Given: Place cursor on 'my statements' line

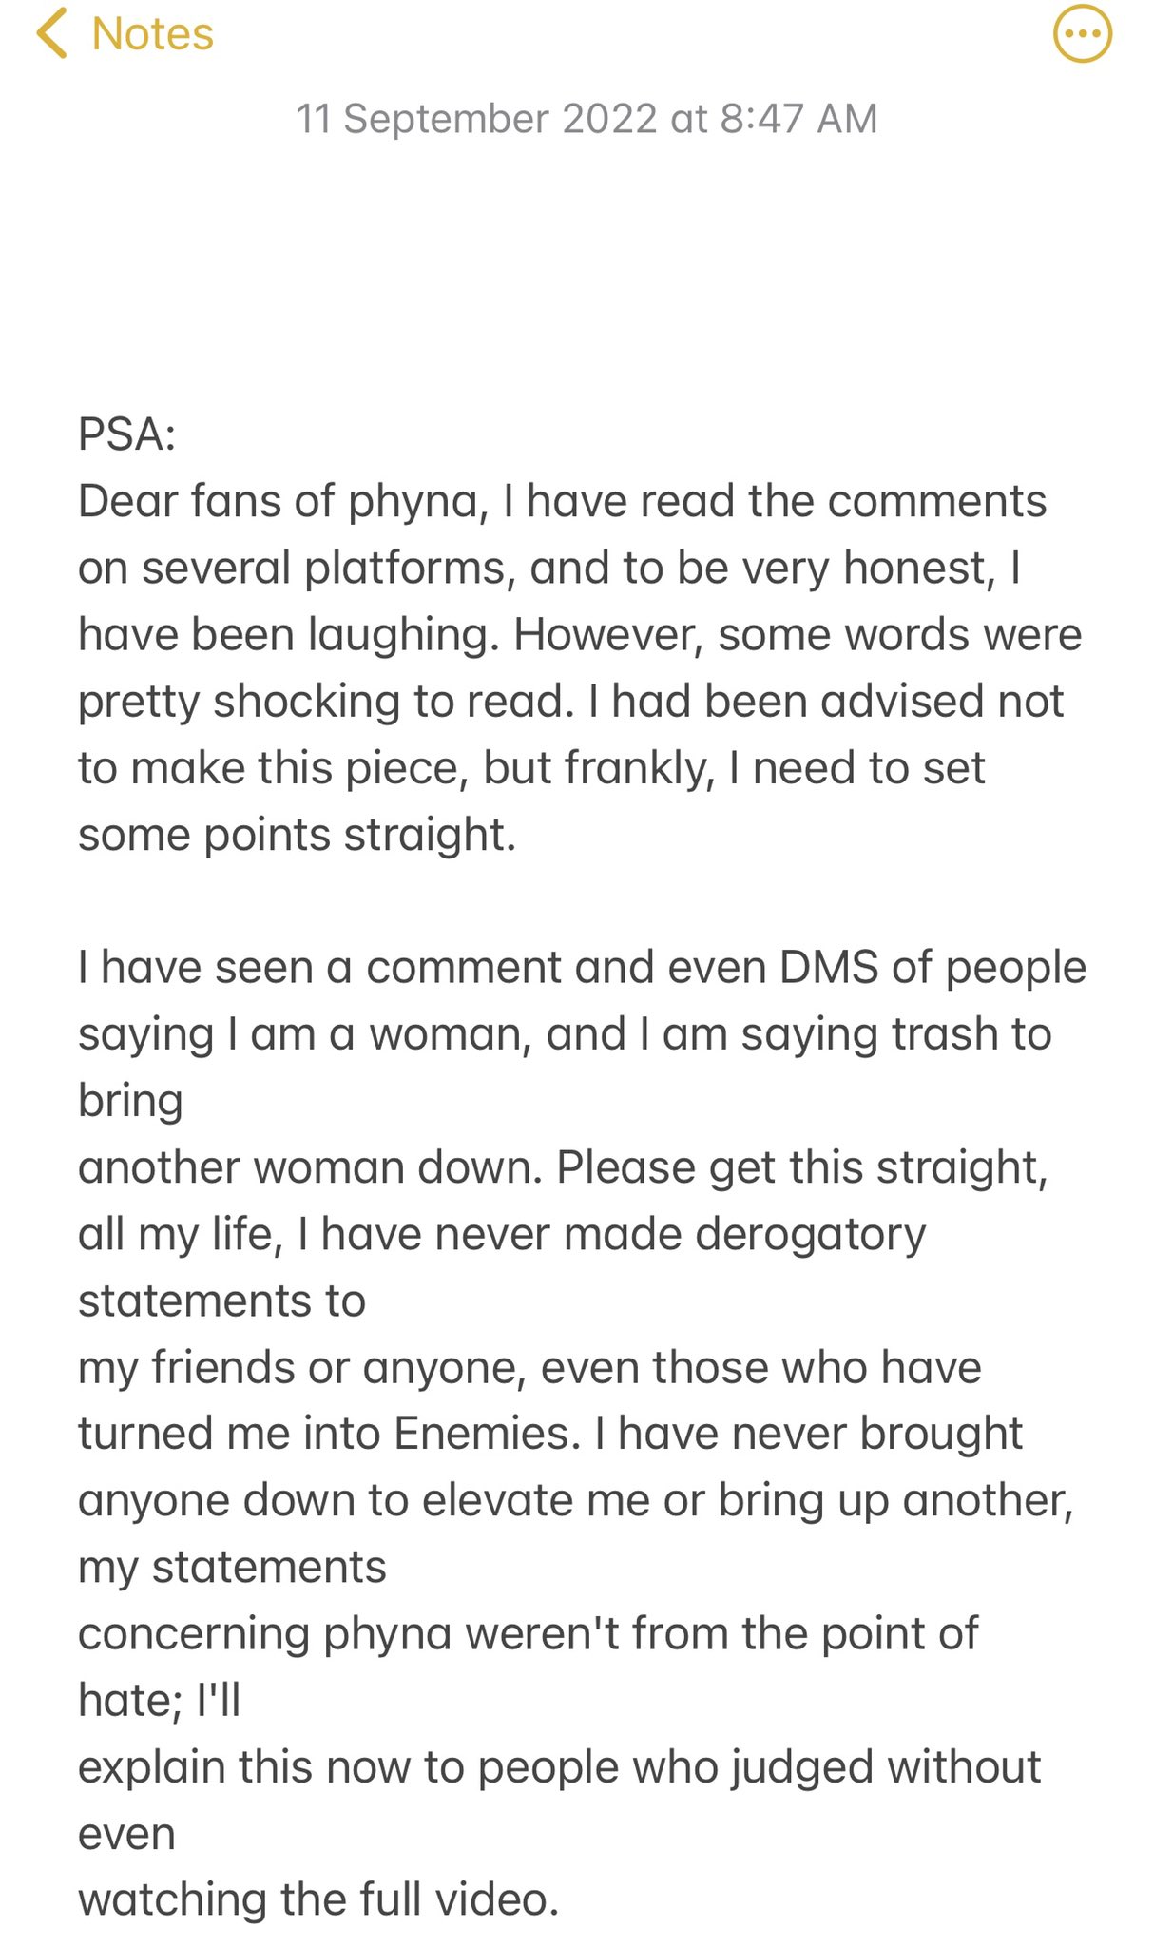Looking at the screenshot, I should pyautogui.click(x=232, y=1567).
